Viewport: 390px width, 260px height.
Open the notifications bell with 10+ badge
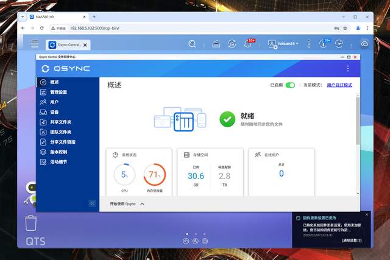click(249, 44)
